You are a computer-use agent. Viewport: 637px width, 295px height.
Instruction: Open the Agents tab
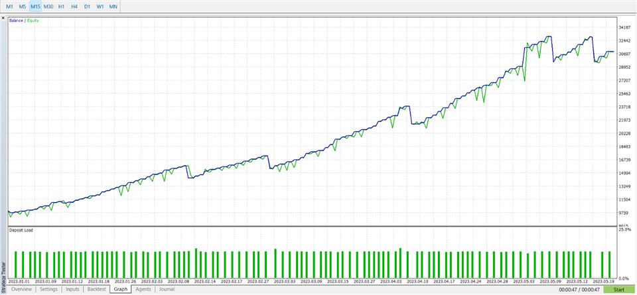pyautogui.click(x=143, y=289)
